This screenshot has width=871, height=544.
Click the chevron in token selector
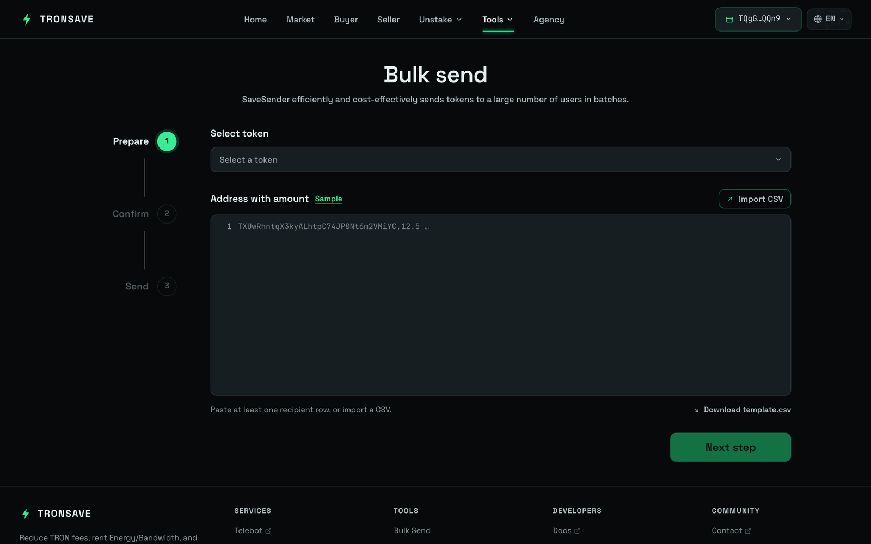pyautogui.click(x=778, y=160)
